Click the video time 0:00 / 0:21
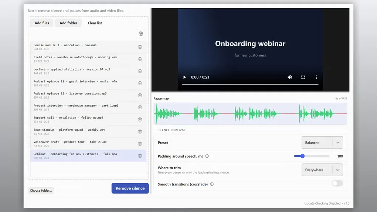Image resolution: width=377 pixels, height=212 pixels. [200, 77]
